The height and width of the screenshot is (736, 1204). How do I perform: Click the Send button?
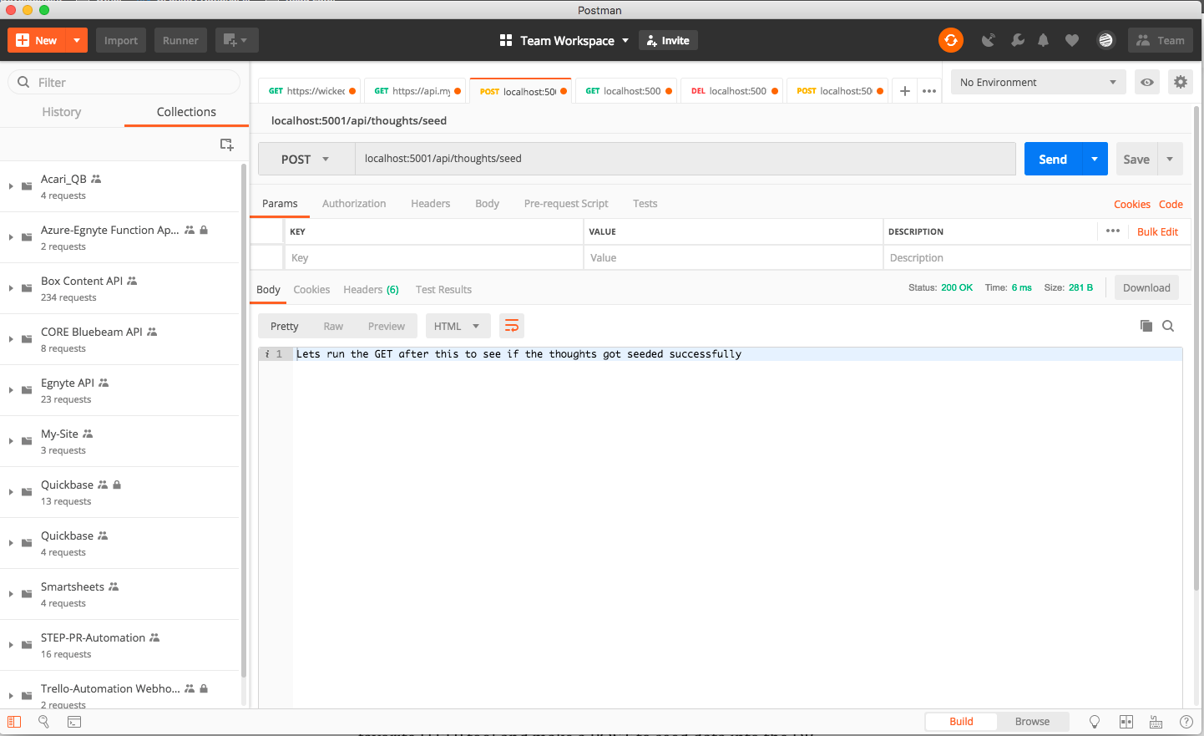pos(1053,159)
